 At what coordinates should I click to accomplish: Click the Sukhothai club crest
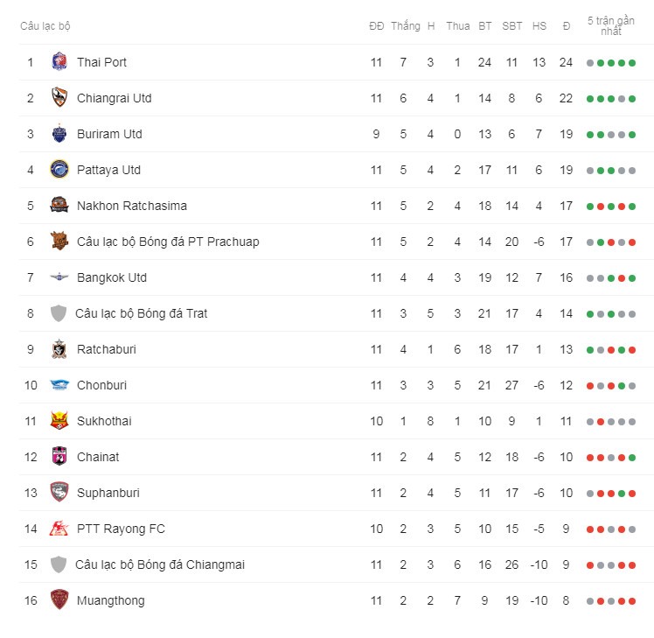59,420
